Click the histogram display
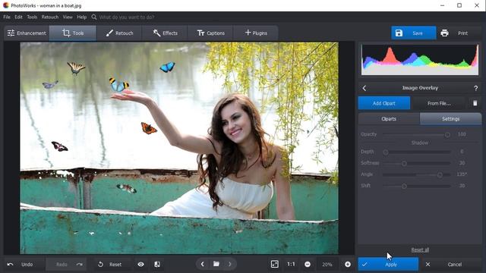Viewport: 486px width, 273px height. click(x=420, y=59)
